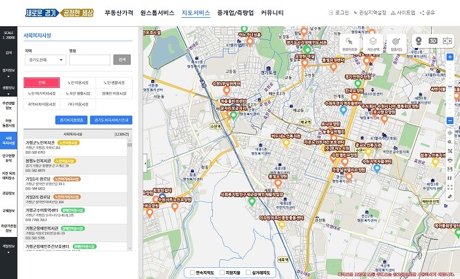Screen dimensions: 460x279
Task: Check the 지형지물 map option
Action: [221, 272]
